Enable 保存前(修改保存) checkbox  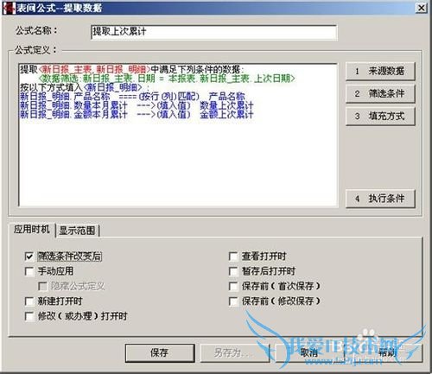coord(233,301)
